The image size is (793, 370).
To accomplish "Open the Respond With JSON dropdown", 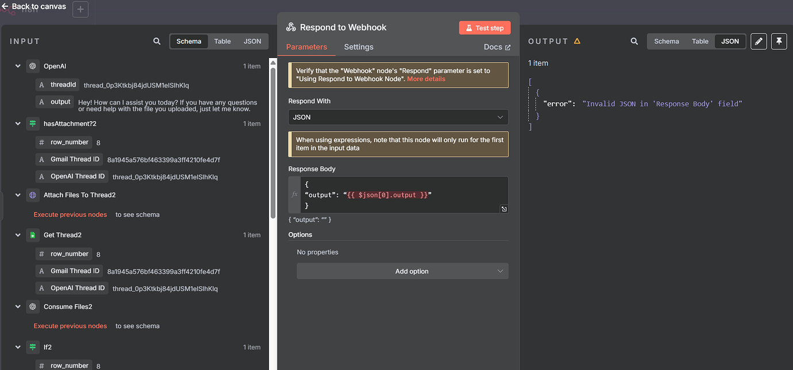I will coord(398,117).
